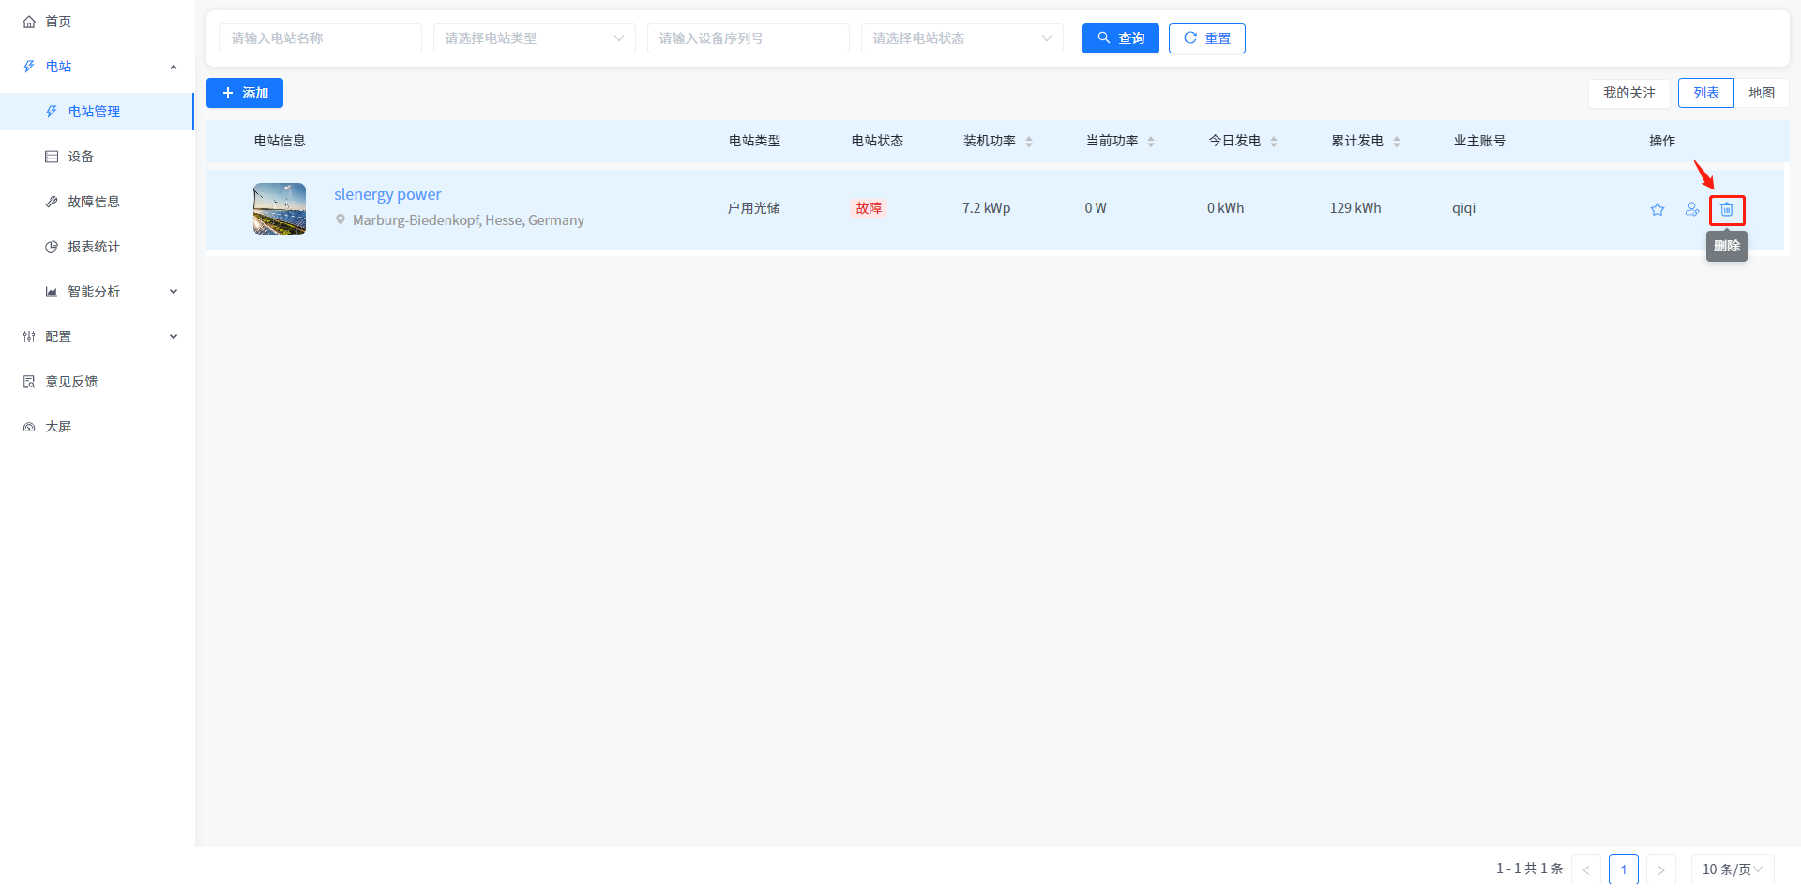The width and height of the screenshot is (1801, 892).
Task: Open the 10 条/页 page size selector
Action: coord(1732,869)
